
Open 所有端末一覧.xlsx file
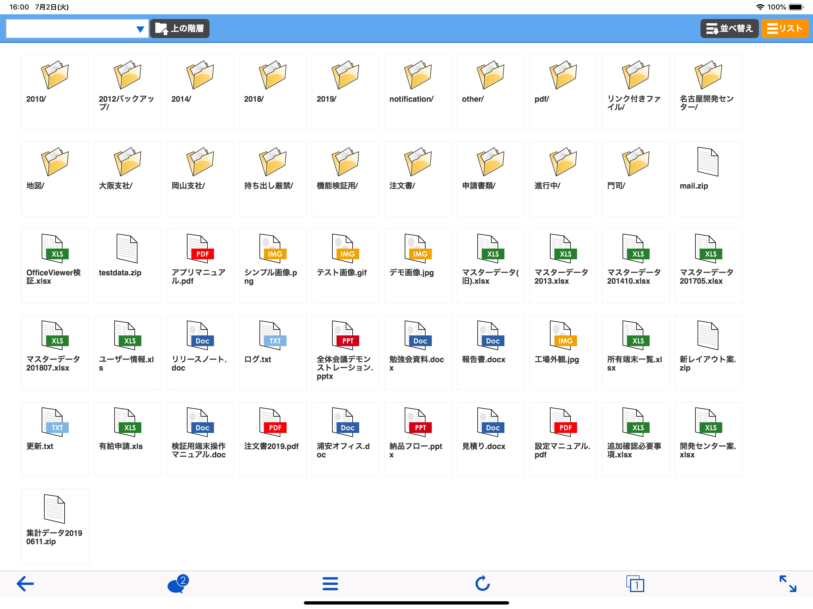[635, 353]
